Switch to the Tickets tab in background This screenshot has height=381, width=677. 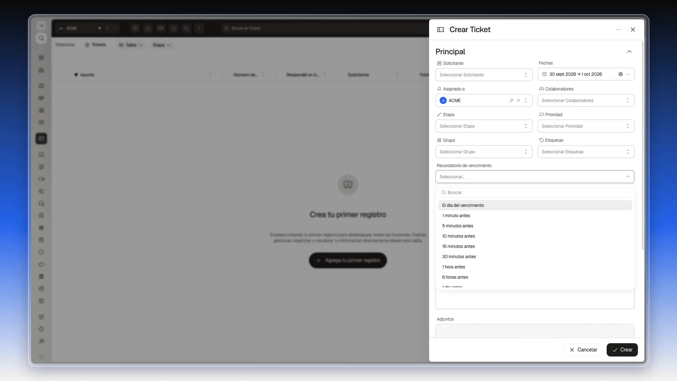click(95, 45)
